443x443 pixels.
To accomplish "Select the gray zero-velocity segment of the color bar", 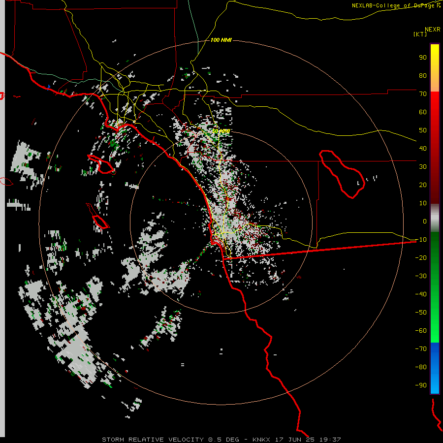I will click(x=435, y=218).
